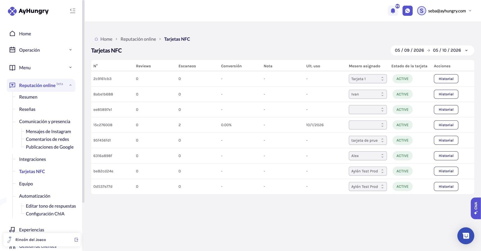Image resolution: width=481 pixels, height=251 pixels.
Task: Click the AyHungry logo
Action: (28, 11)
